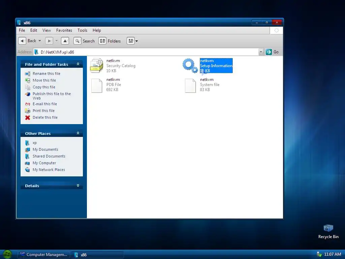Click Delete this file

coord(45,118)
